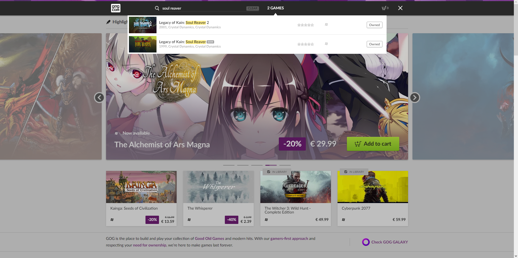
Task: Click -40% badge on The Whisperer card
Action: click(x=231, y=220)
